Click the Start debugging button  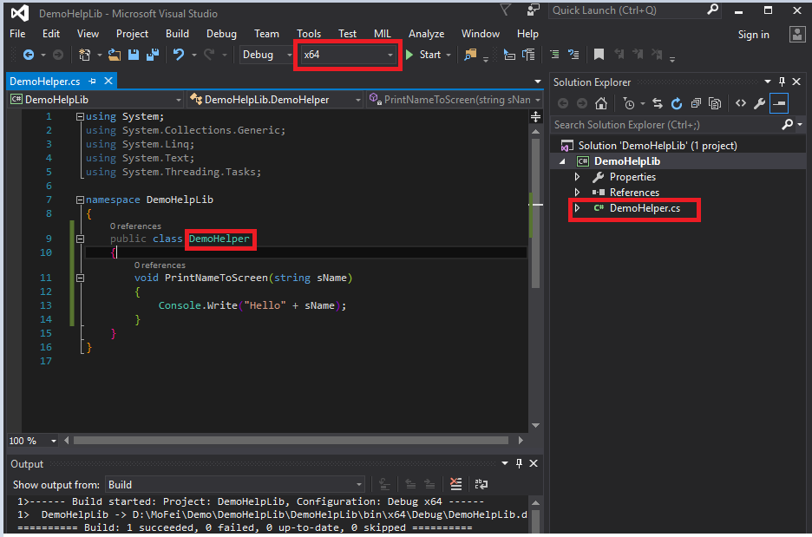coord(422,54)
